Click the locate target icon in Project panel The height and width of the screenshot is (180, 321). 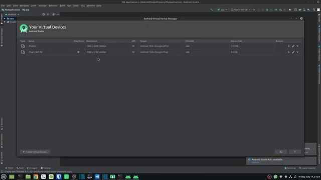[44, 14]
